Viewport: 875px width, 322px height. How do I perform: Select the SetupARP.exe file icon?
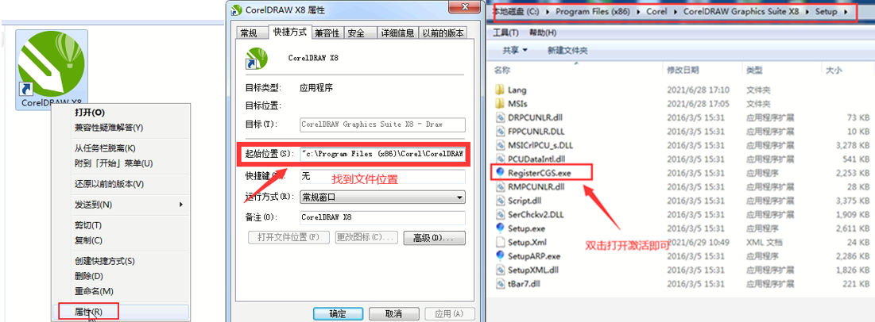[499, 256]
